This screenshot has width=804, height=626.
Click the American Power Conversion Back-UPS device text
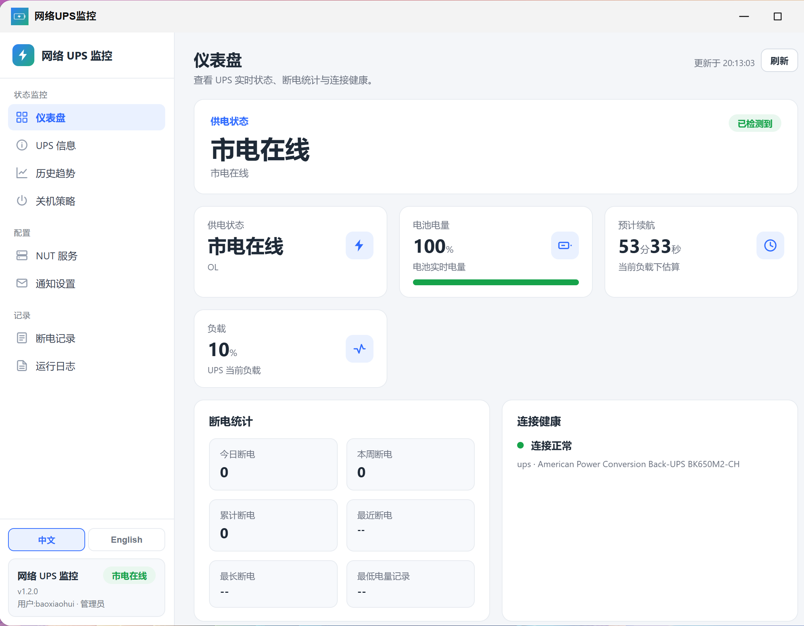point(628,464)
